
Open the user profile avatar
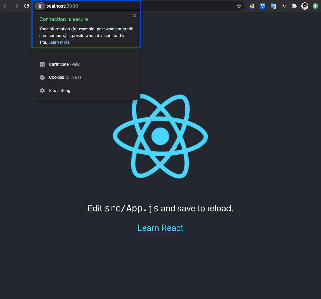[x=305, y=6]
